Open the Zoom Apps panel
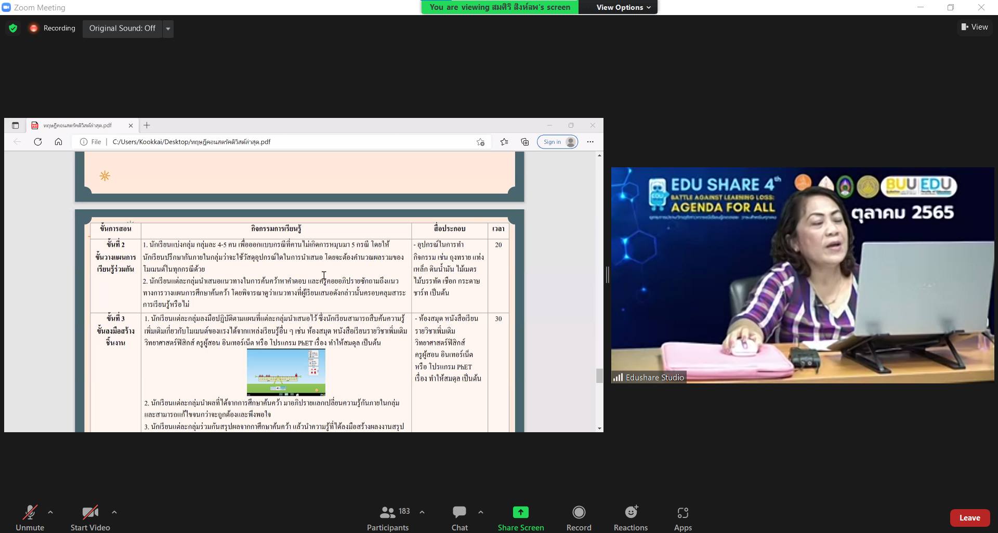Screen dimensions: 998x533 coord(682,518)
